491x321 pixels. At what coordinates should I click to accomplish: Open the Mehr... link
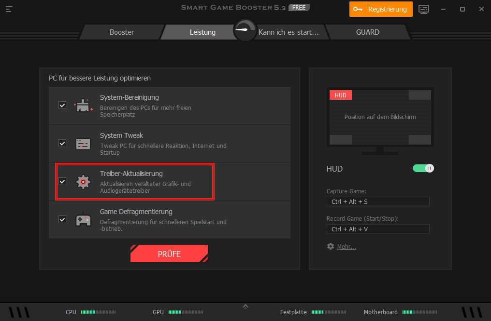(347, 247)
